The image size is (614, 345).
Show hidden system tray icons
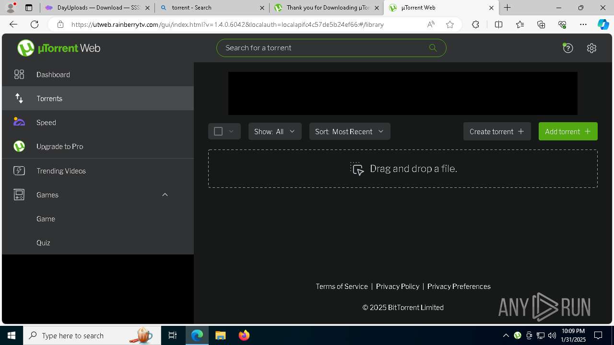coord(506,335)
